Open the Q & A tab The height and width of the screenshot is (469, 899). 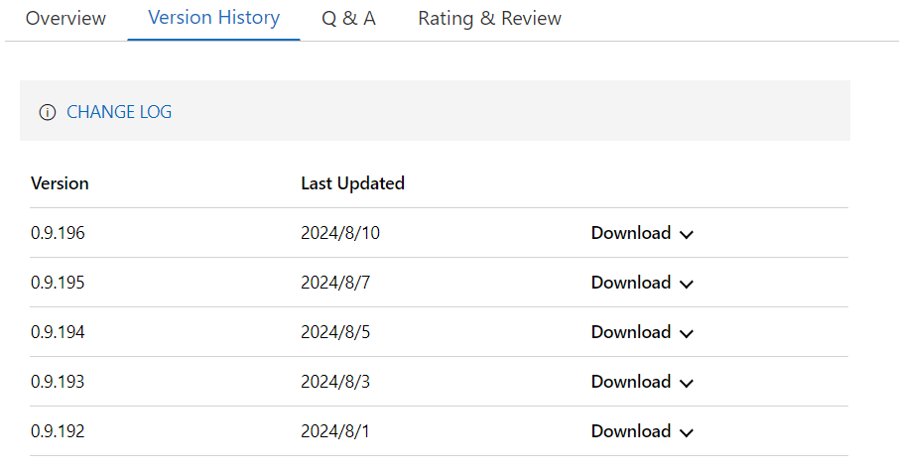[x=348, y=19]
